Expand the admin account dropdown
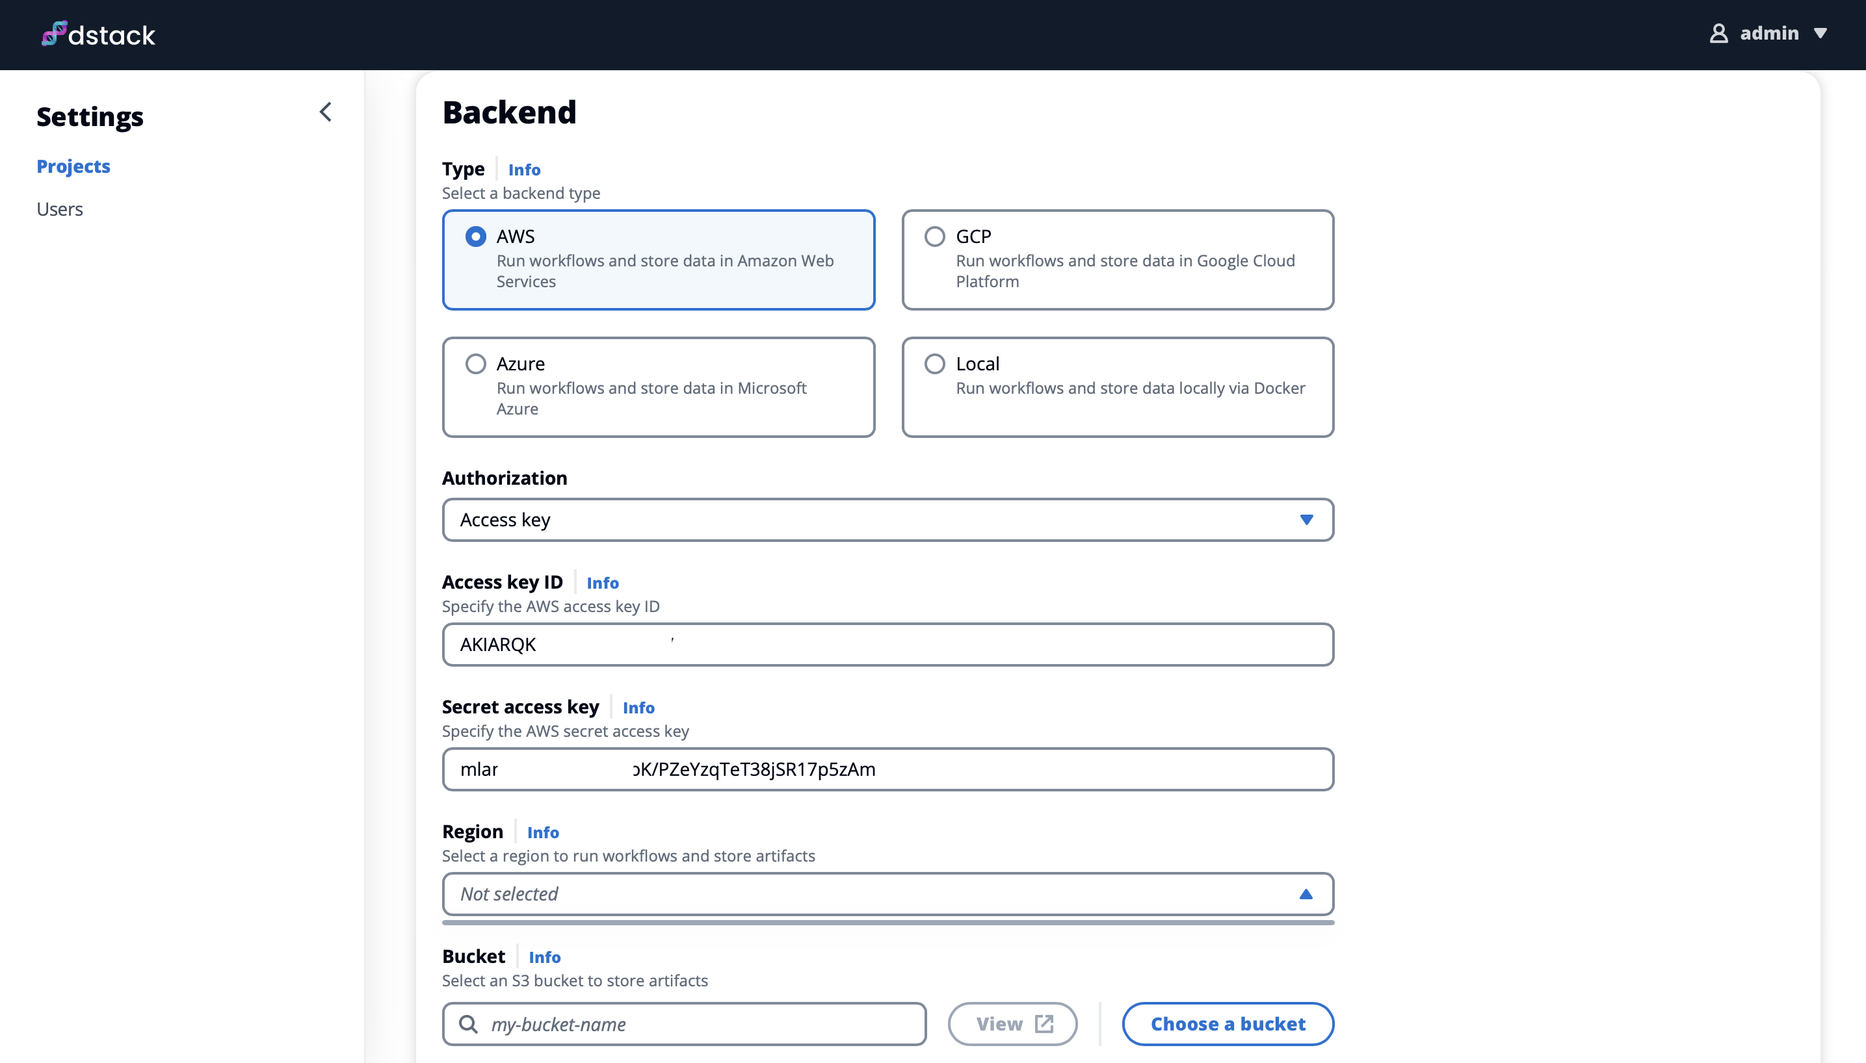The image size is (1866, 1063). tap(1821, 33)
